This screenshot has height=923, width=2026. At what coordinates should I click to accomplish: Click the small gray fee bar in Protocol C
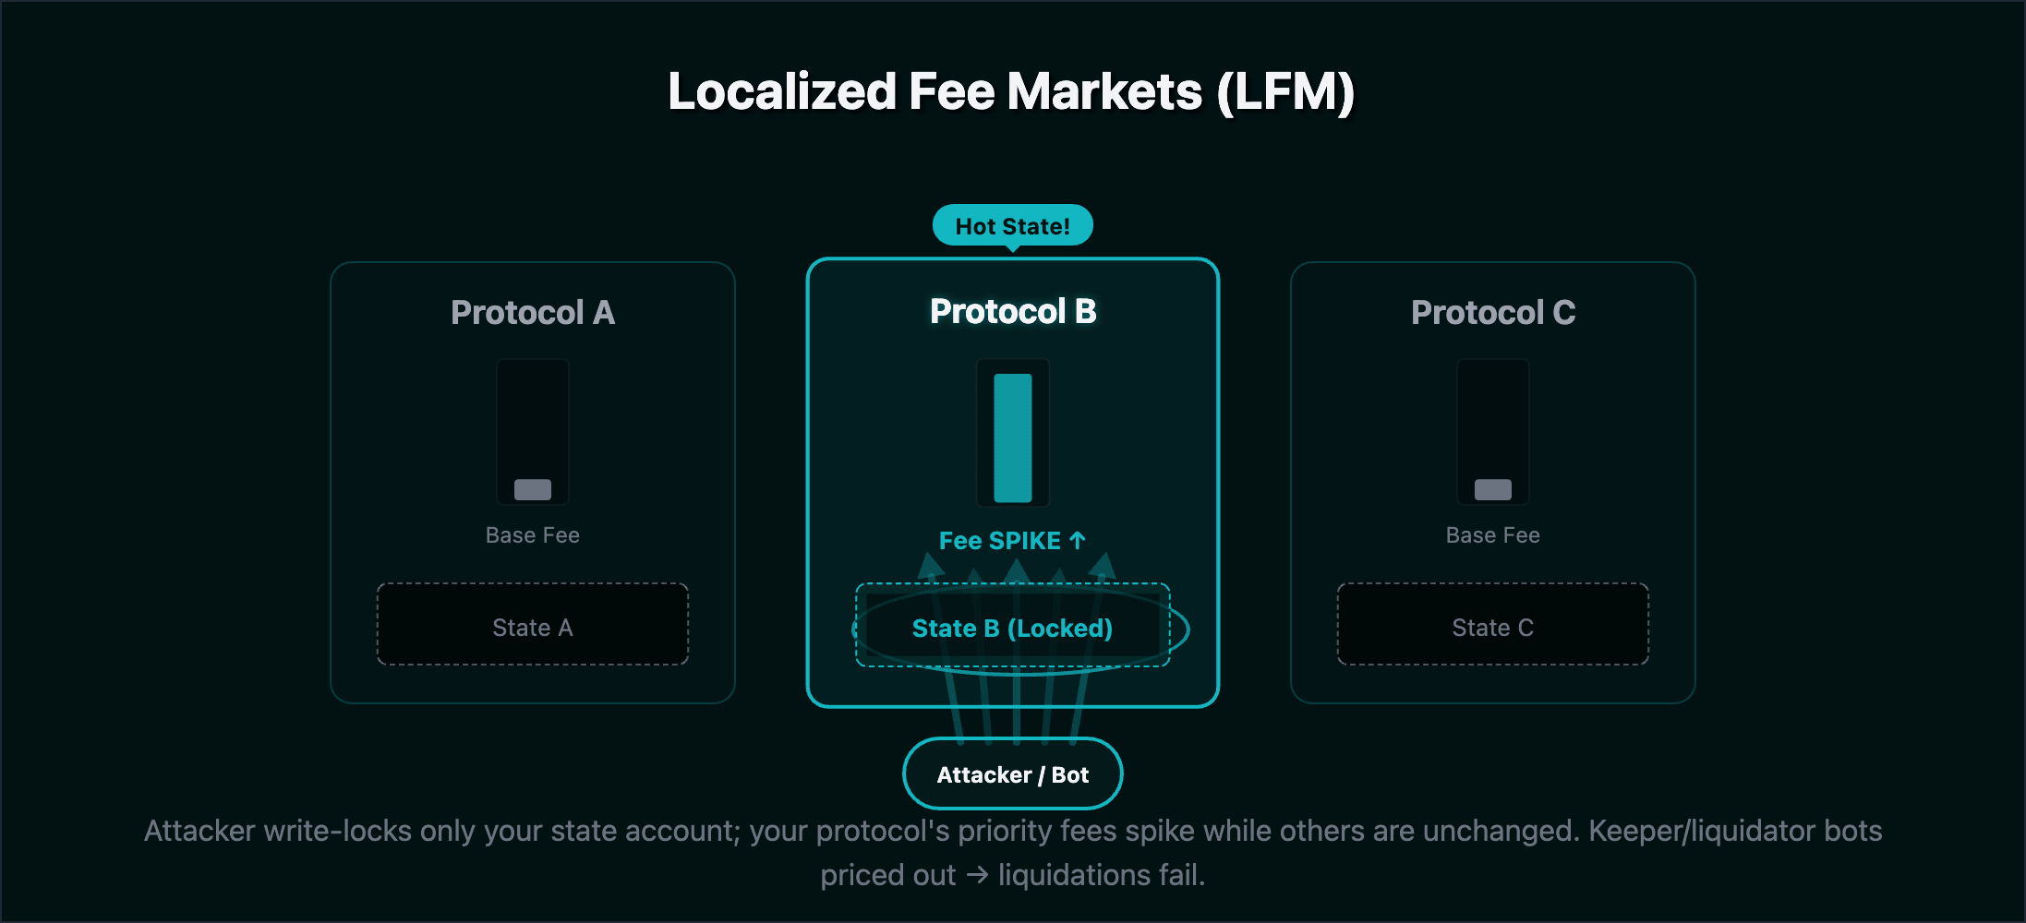(x=1492, y=489)
